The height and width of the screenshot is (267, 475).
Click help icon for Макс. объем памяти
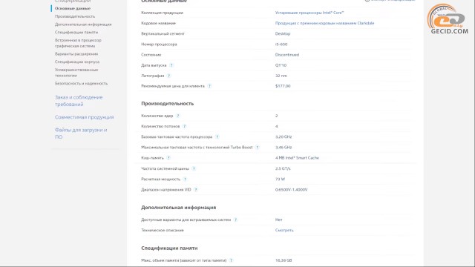(231, 260)
